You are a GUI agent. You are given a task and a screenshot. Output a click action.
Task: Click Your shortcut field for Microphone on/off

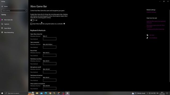click(x=50, y=72)
